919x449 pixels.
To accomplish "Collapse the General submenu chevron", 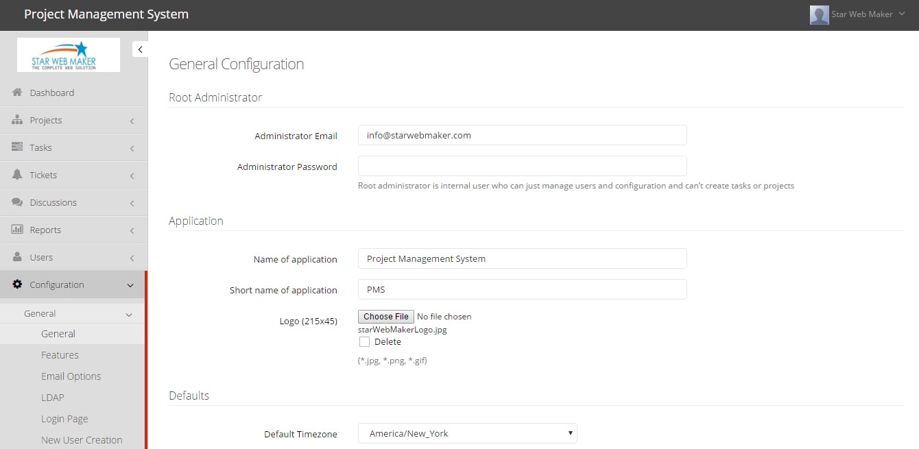I will click(x=129, y=314).
